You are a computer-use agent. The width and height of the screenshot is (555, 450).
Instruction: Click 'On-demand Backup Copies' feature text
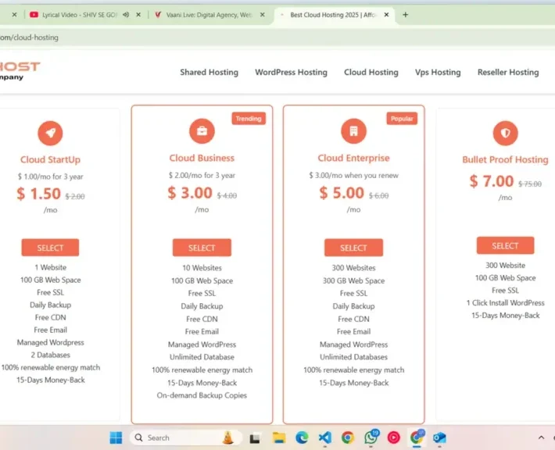pos(202,395)
